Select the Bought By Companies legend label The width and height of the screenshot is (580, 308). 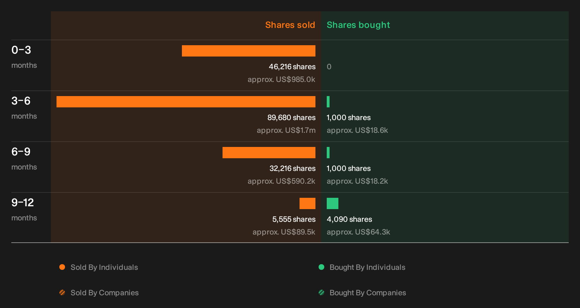click(368, 293)
